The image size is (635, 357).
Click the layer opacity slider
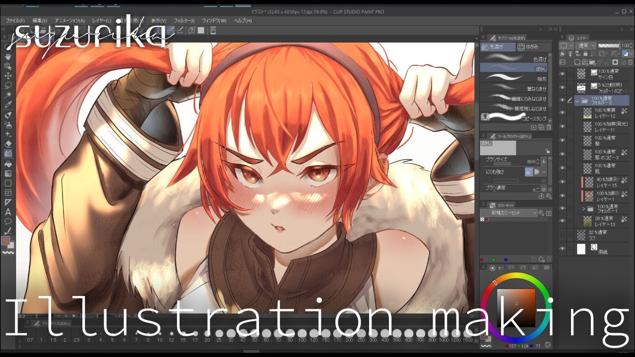pyautogui.click(x=609, y=45)
